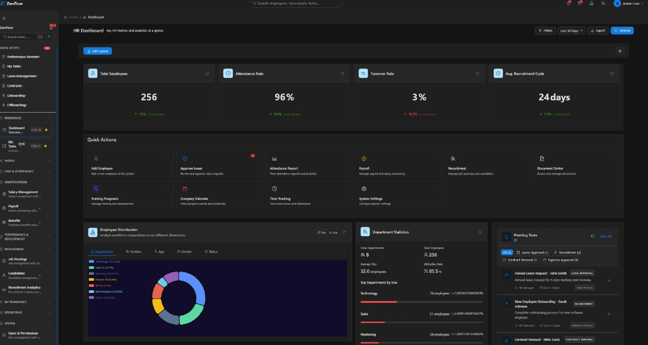Click the lab flask icon
The width and height of the screenshot is (648, 345).
tap(591, 3)
